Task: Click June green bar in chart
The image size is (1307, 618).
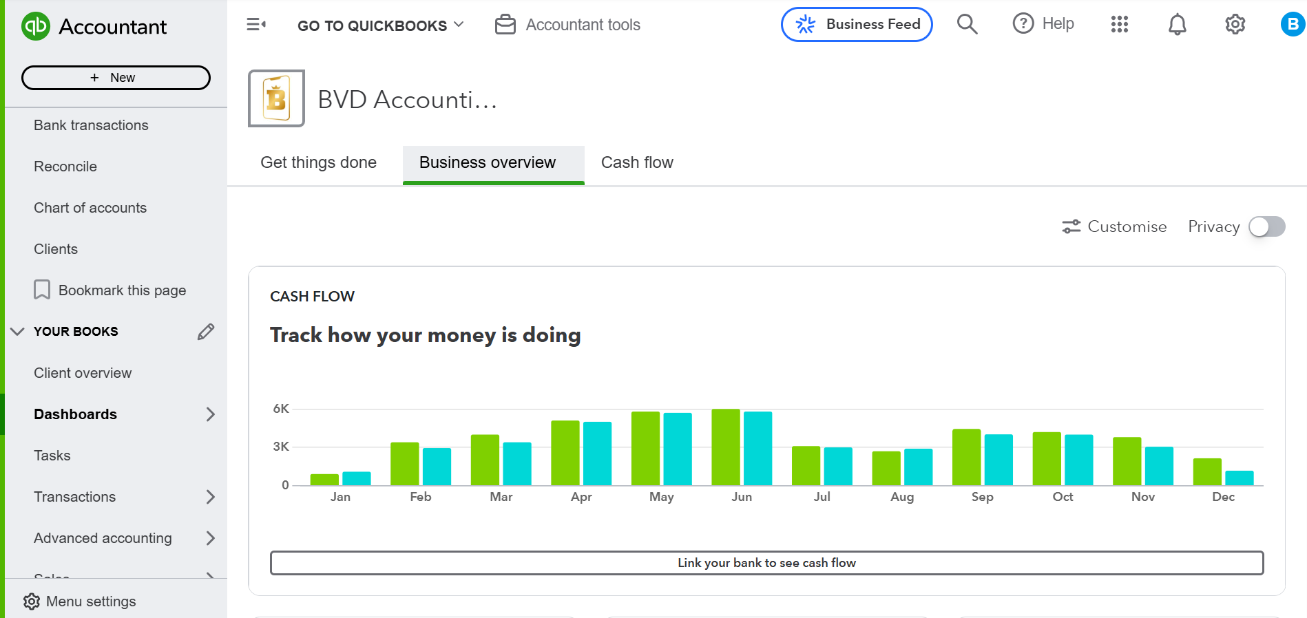Action: [726, 447]
